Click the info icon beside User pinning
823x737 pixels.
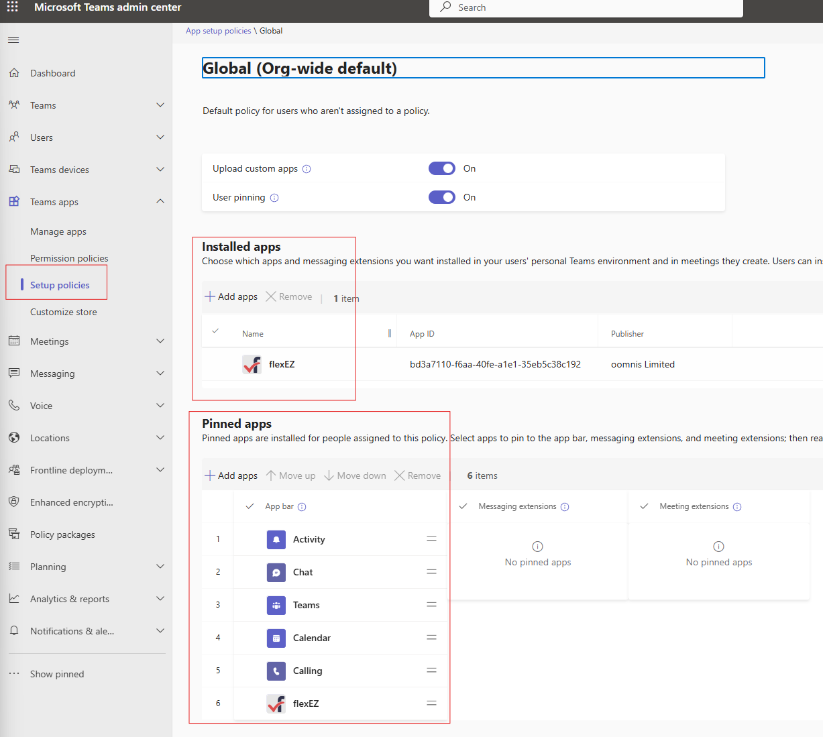(274, 198)
